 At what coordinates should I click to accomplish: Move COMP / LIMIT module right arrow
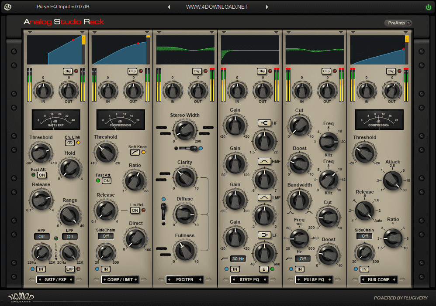click(144, 279)
